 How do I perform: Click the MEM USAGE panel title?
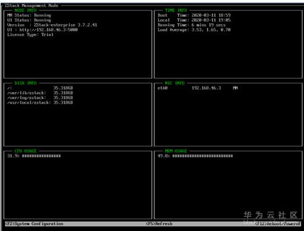pos(176,151)
